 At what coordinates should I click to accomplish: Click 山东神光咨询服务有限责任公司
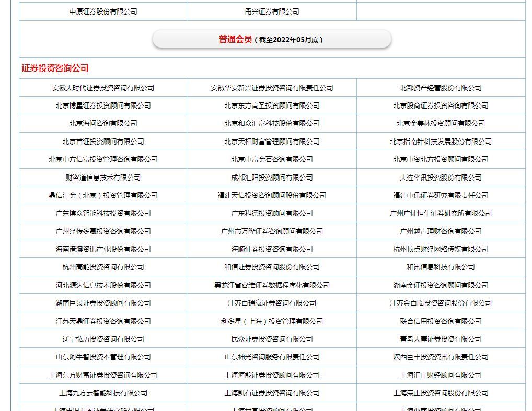tap(272, 357)
